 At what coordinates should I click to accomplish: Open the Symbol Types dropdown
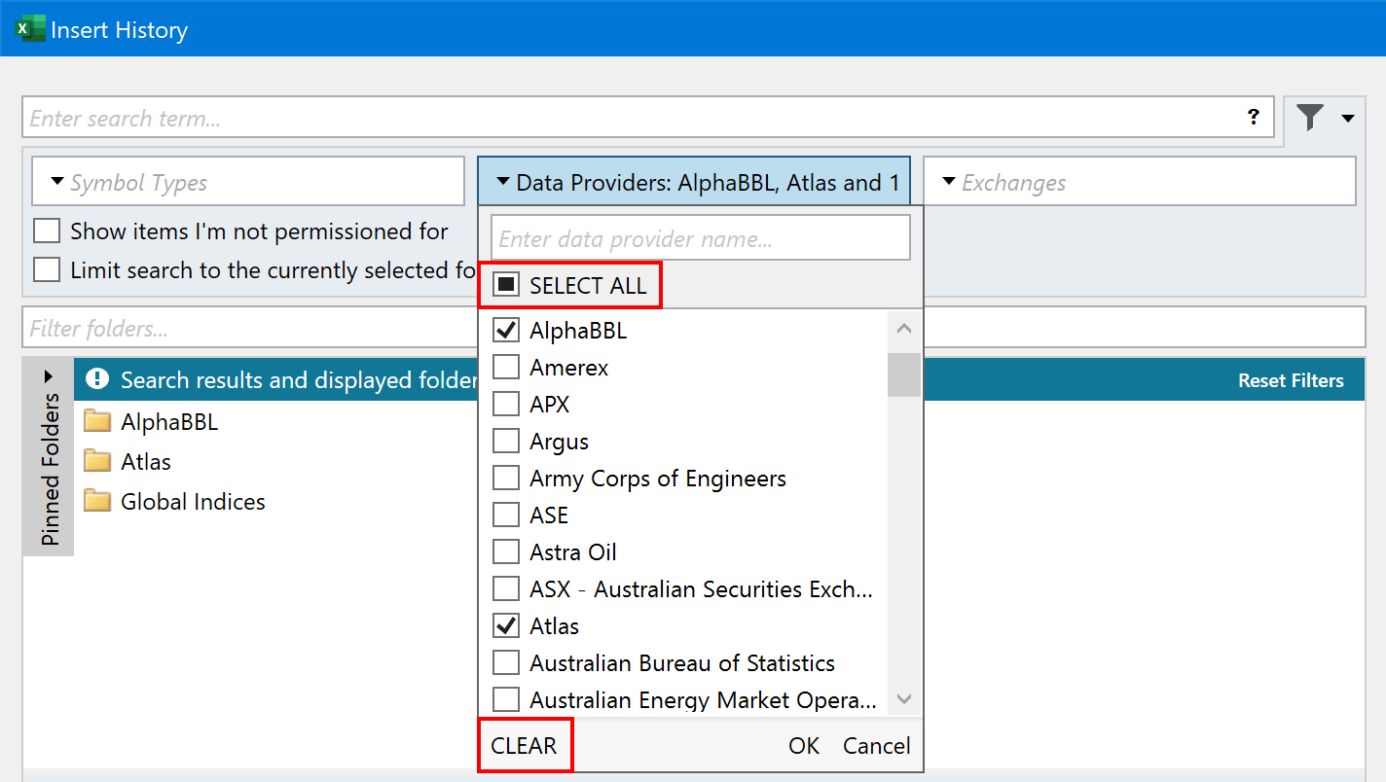click(248, 182)
